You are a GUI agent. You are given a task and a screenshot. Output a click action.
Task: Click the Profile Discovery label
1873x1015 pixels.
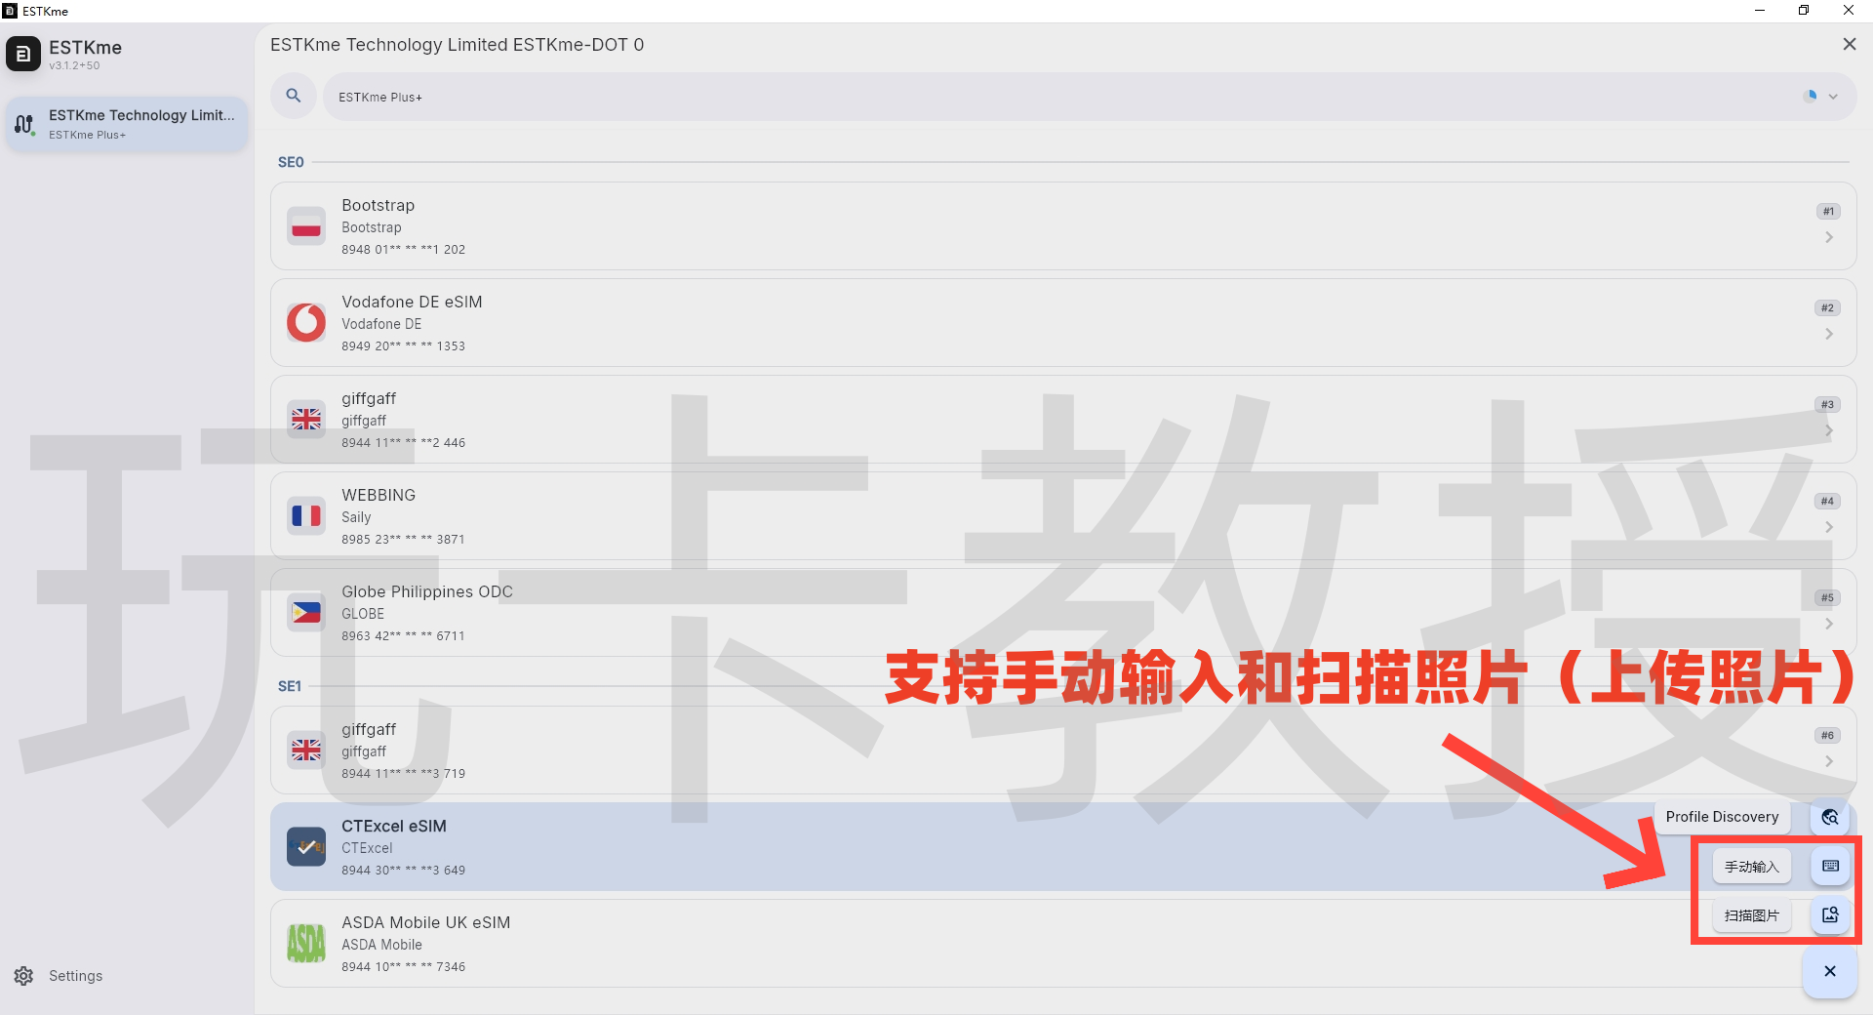tap(1722, 817)
